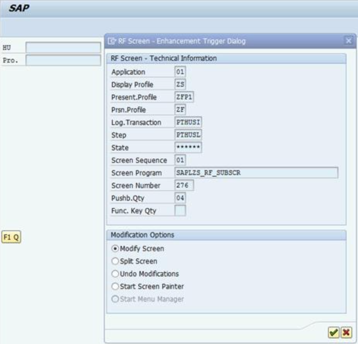Confirm dialog with green checkmark icon
This screenshot has width=358, height=344.
pyautogui.click(x=334, y=332)
